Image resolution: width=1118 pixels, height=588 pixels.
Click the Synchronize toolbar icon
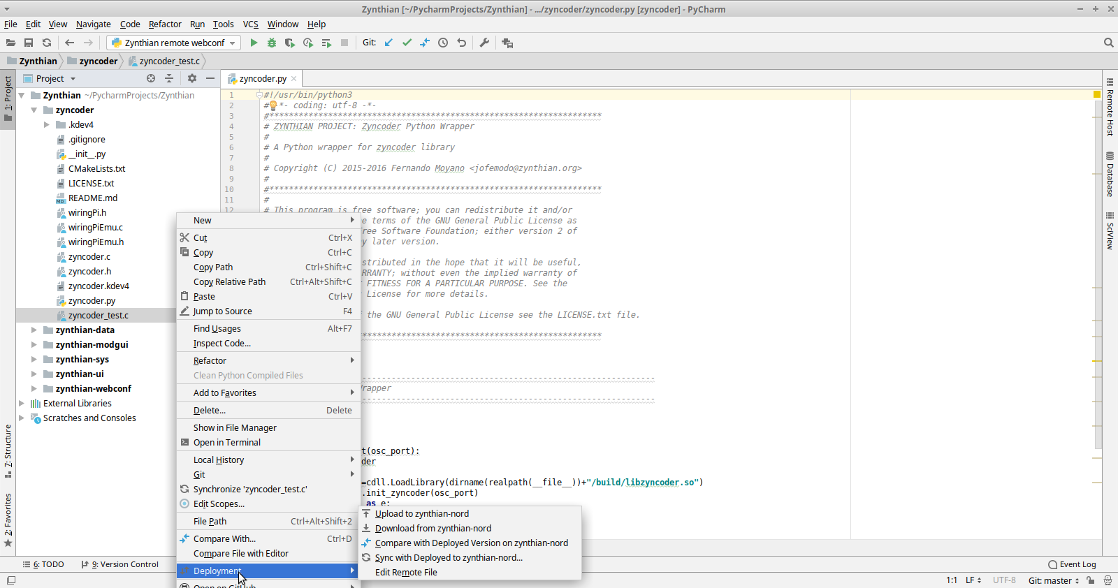47,43
